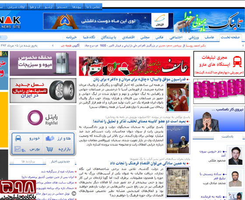245x200 pixels.
Task: Click the volleyball players article thumbnail
Action: pyautogui.click(x=178, y=97)
